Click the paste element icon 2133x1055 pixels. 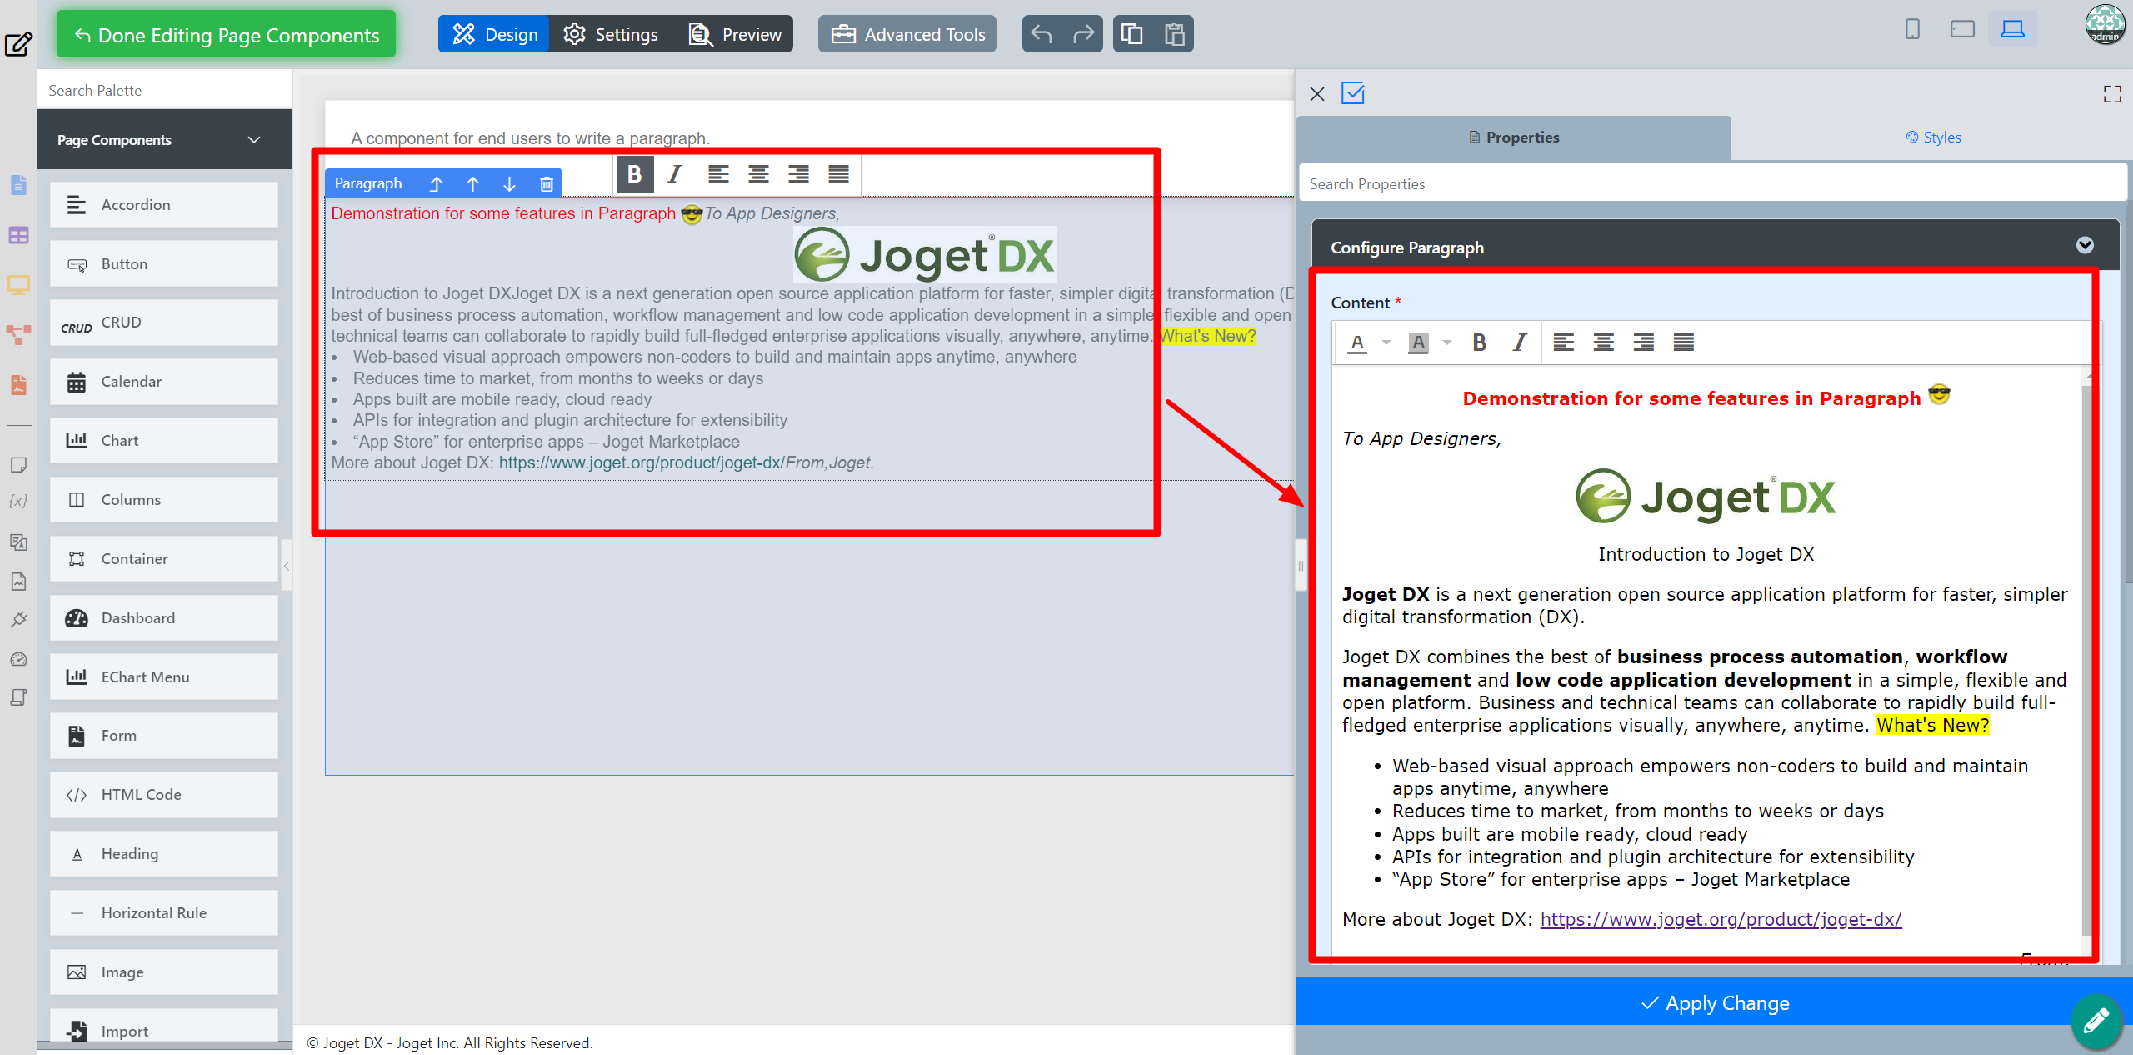1174,34
